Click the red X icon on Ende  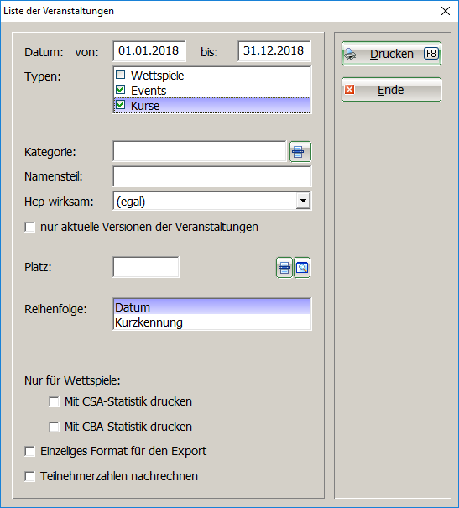349,89
